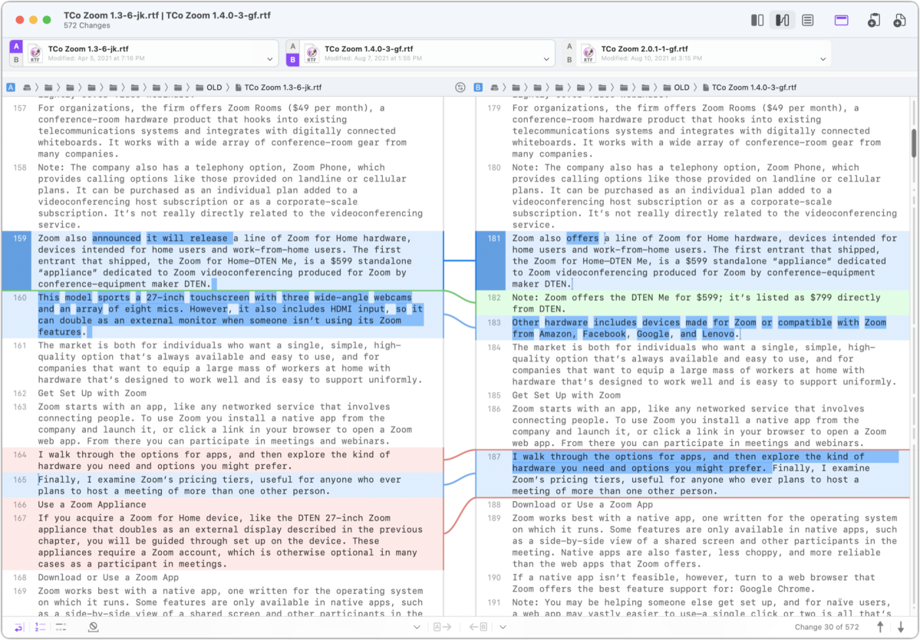Toggle A selector on TCo Zoom 2.0.1-1-gf.rtf card

click(x=569, y=46)
